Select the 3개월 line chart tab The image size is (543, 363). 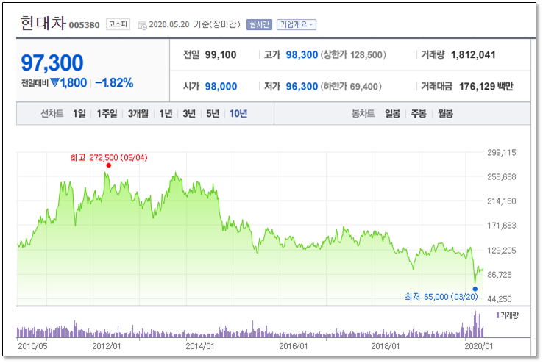pyautogui.click(x=138, y=113)
